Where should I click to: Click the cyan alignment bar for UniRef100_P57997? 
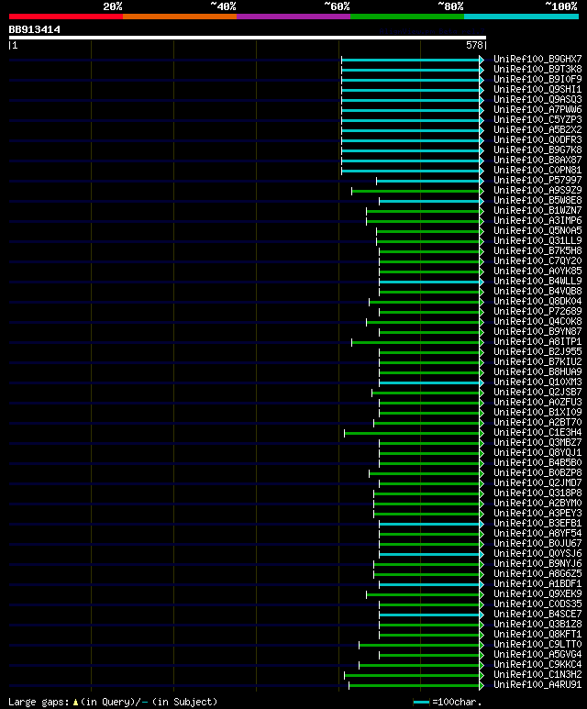coord(427,181)
